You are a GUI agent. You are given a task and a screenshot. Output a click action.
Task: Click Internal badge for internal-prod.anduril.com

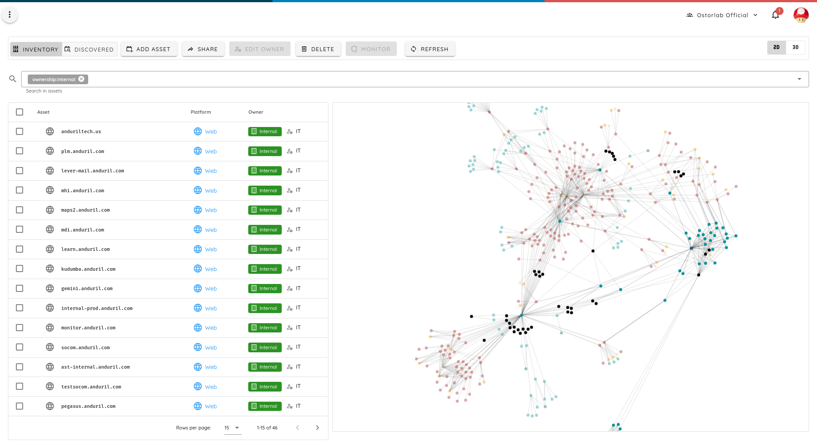click(x=265, y=308)
